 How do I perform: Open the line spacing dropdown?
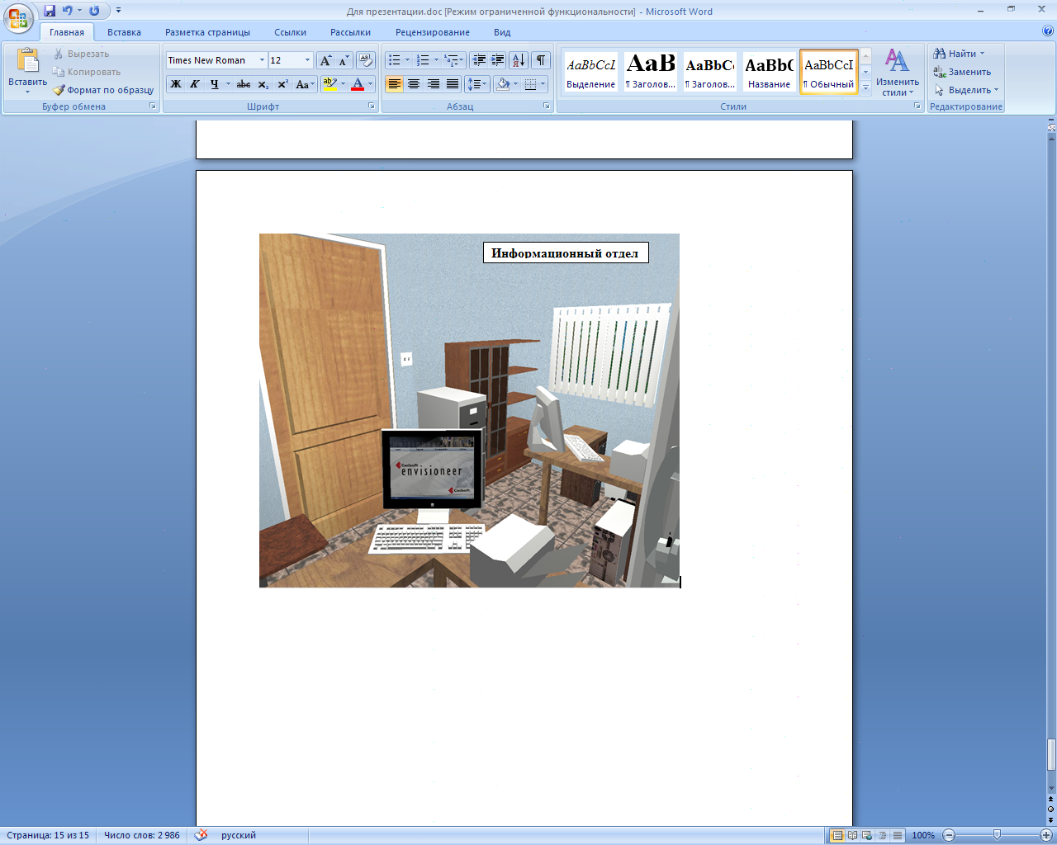[477, 84]
